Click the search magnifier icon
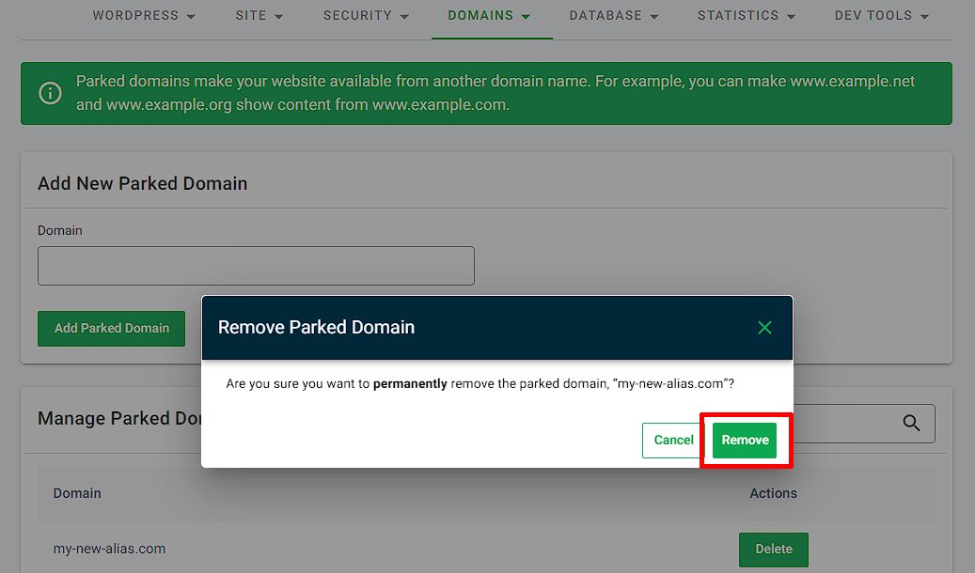 [x=911, y=424]
